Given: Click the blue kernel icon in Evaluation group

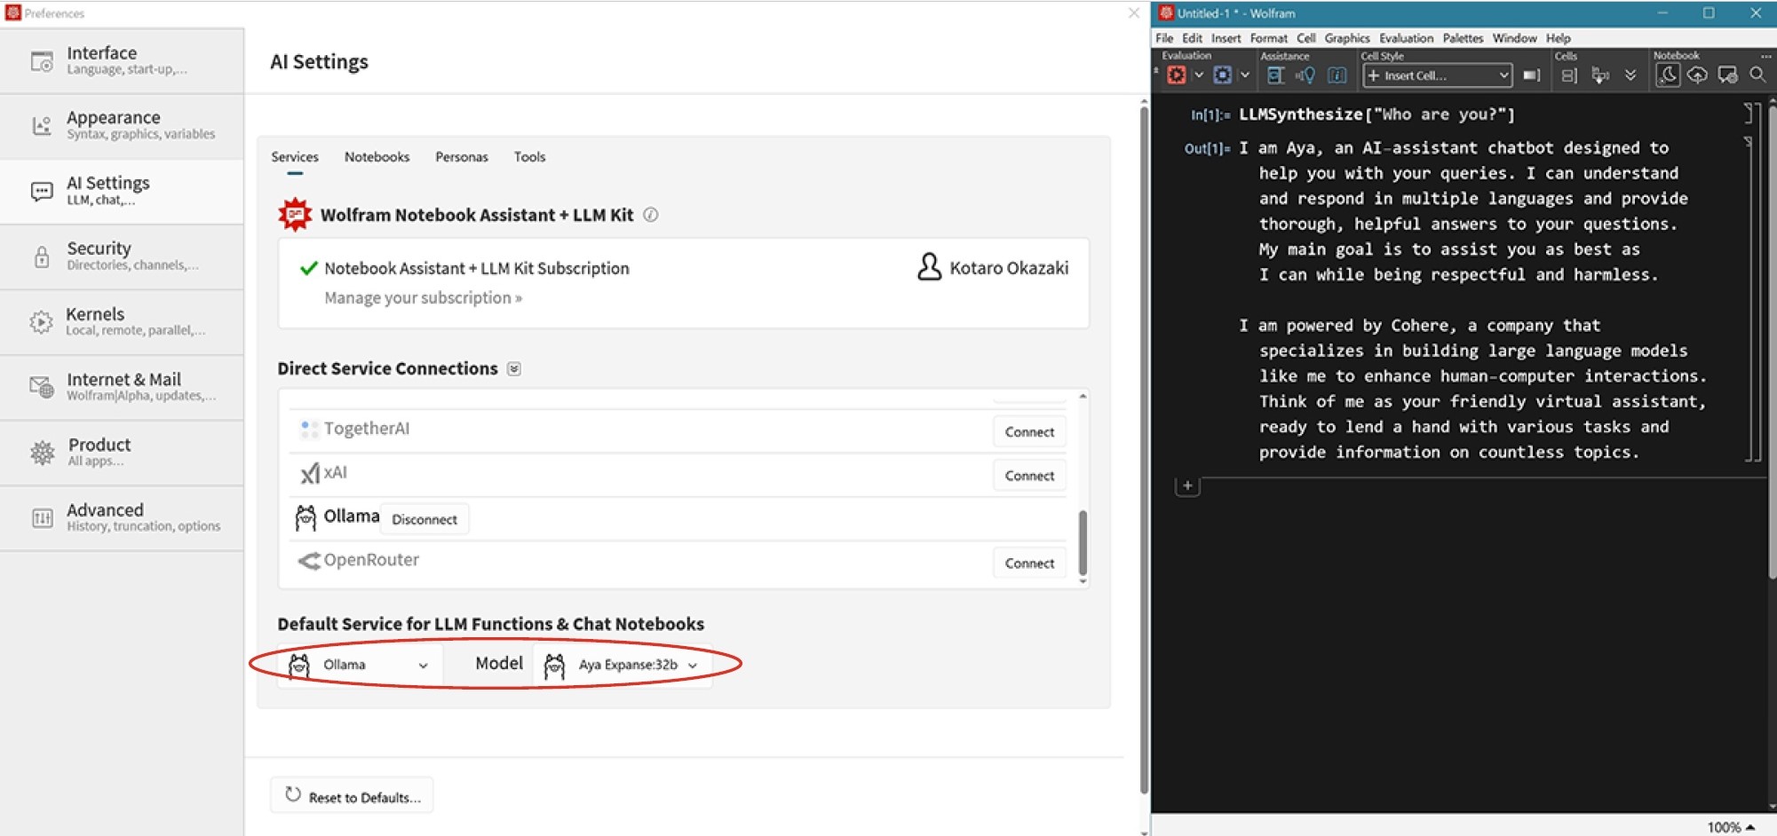Looking at the screenshot, I should [1223, 75].
